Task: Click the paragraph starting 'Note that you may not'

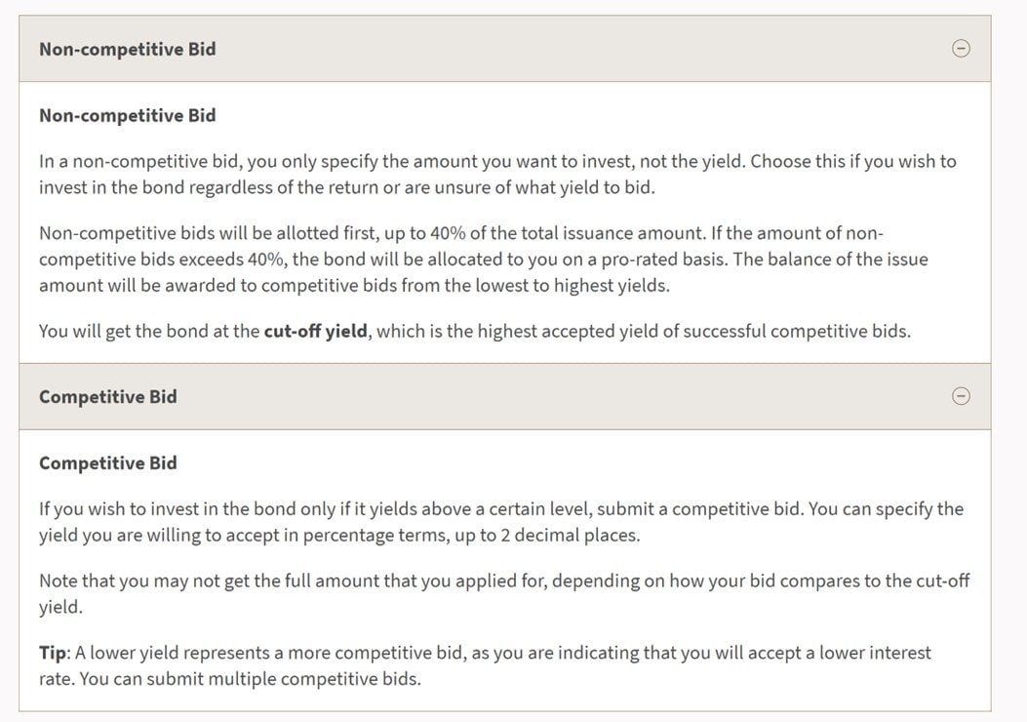Action: click(504, 593)
